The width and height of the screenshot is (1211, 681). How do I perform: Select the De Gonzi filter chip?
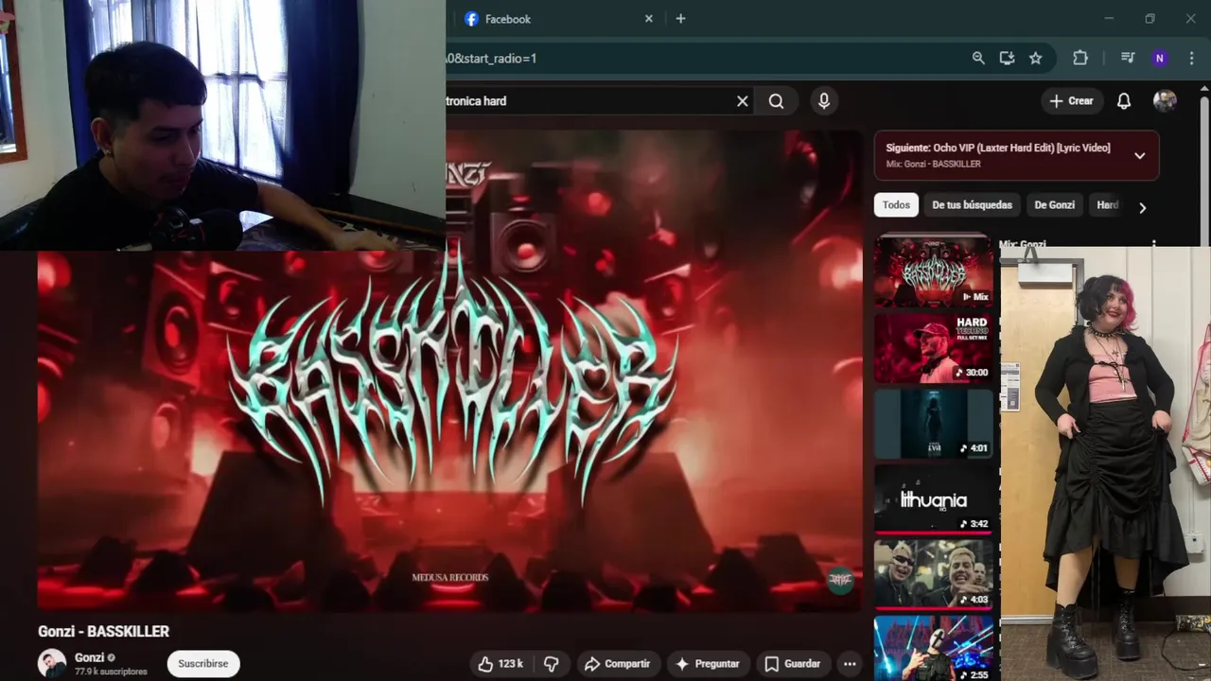[x=1054, y=205]
